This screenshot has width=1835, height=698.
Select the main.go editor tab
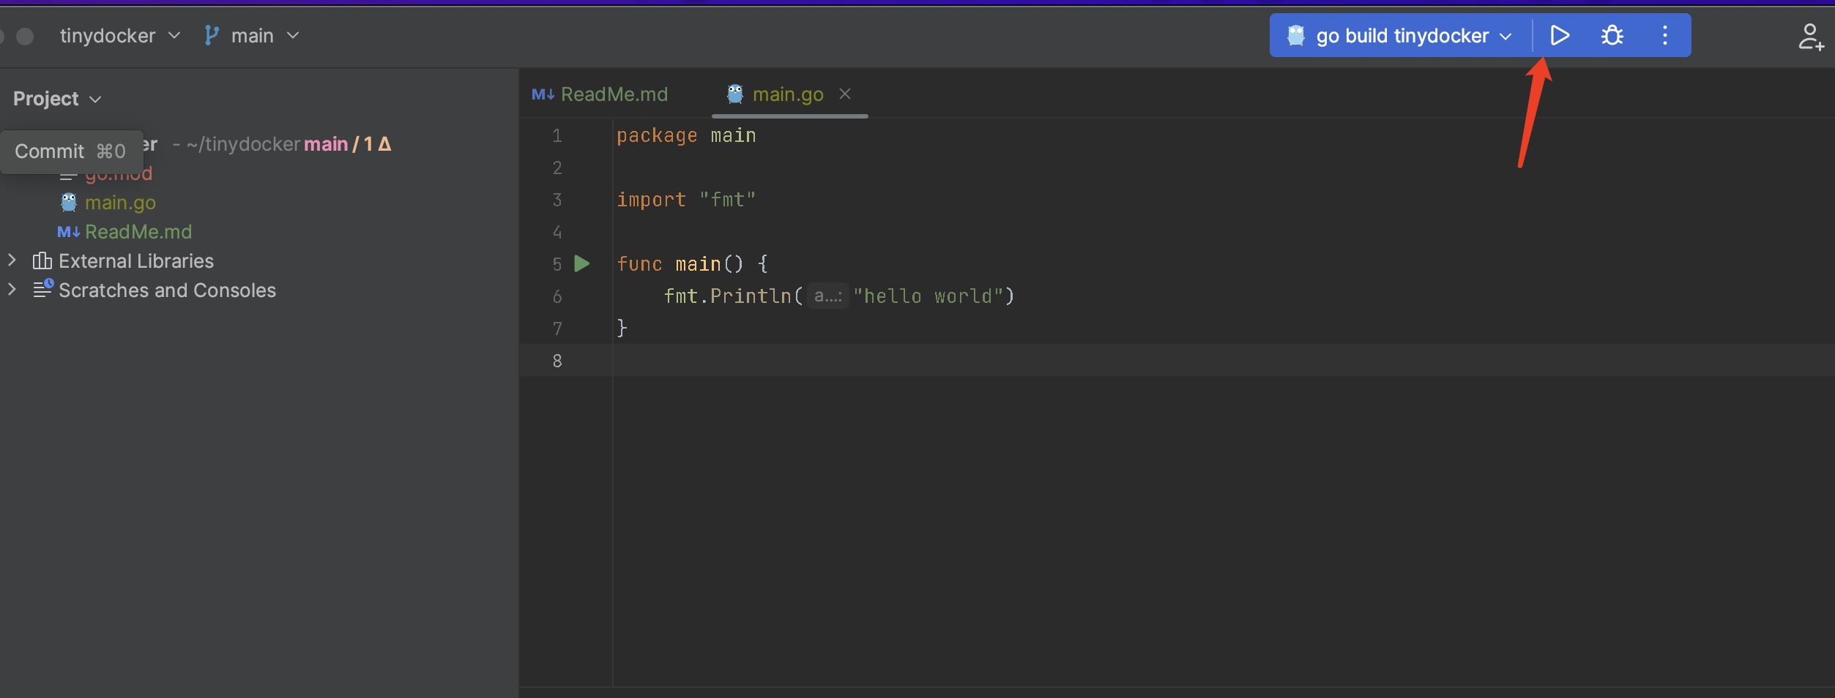pyautogui.click(x=787, y=94)
